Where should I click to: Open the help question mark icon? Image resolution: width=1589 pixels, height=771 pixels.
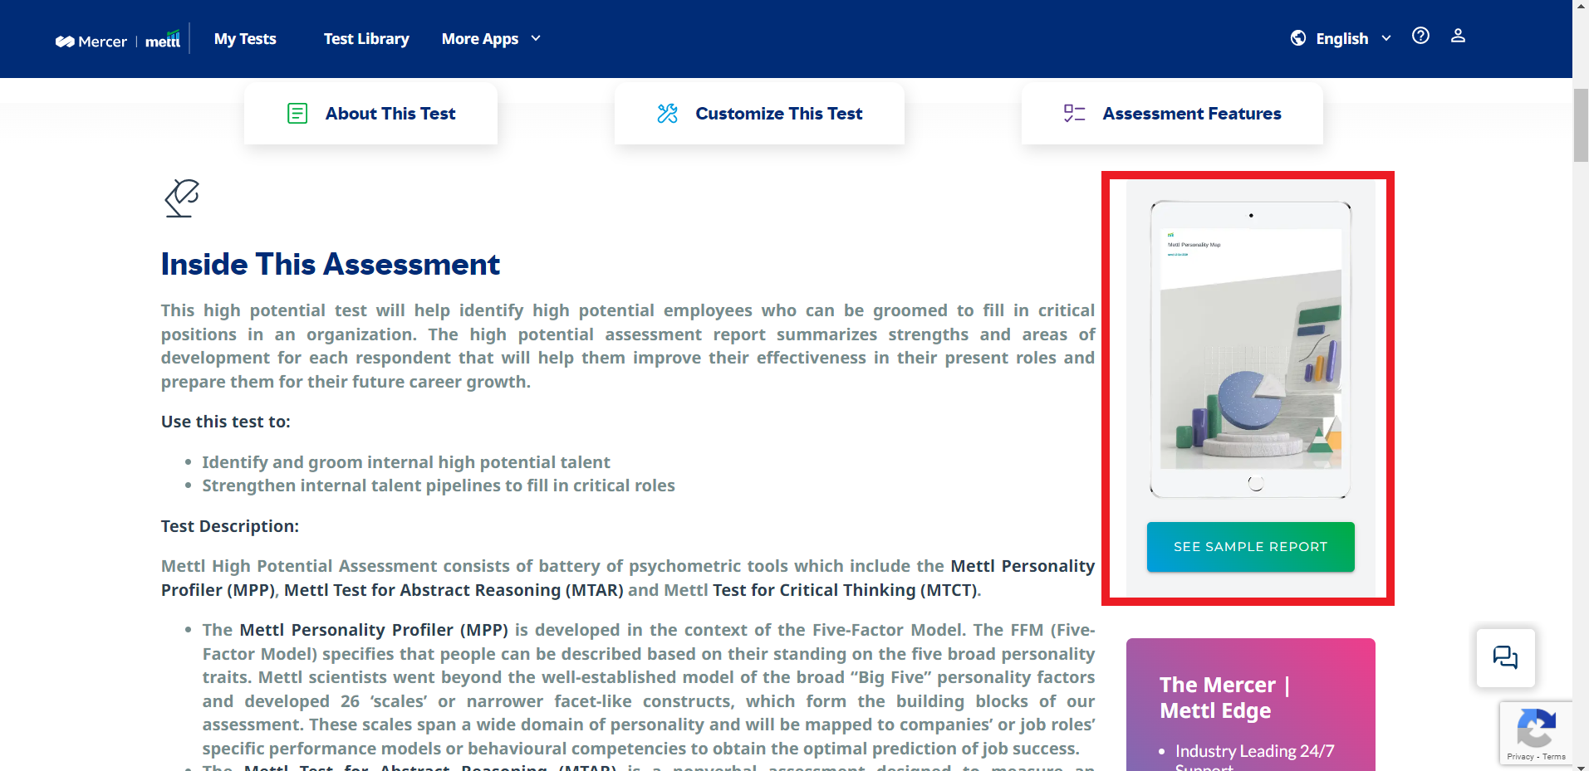tap(1420, 36)
